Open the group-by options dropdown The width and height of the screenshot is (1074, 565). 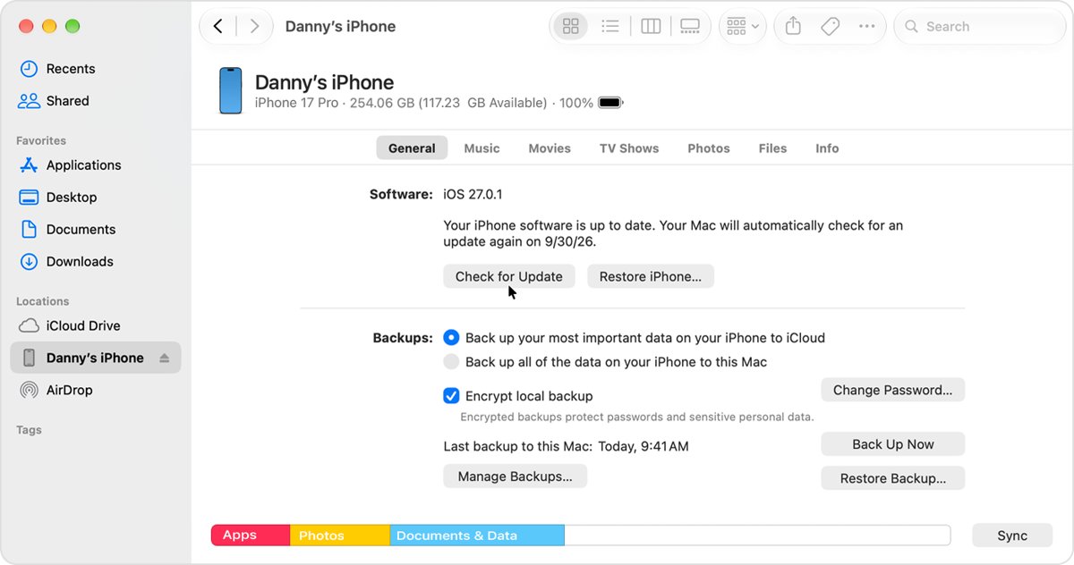(x=743, y=27)
